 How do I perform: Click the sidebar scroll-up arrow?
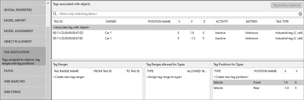[48, 3]
